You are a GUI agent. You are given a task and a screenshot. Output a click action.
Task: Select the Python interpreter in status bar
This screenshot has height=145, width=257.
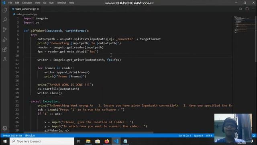click(x=12, y=136)
